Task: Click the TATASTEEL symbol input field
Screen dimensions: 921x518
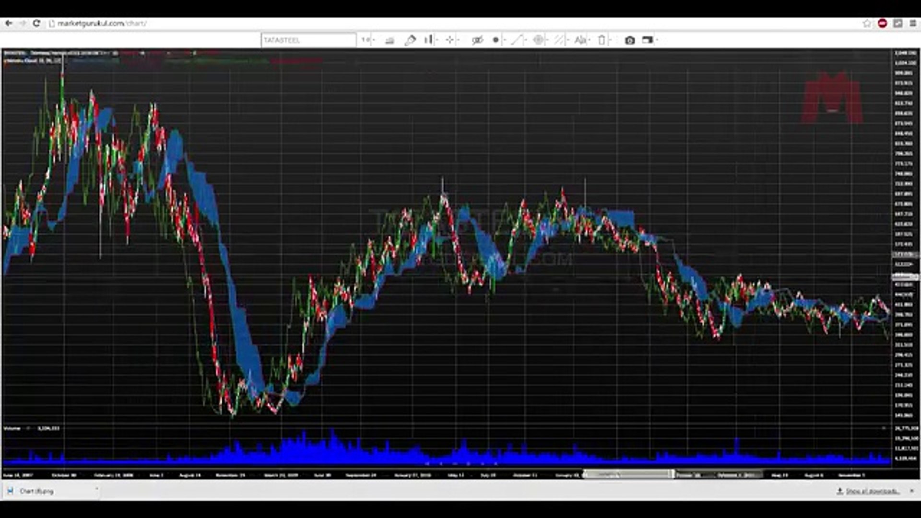Action: click(308, 40)
